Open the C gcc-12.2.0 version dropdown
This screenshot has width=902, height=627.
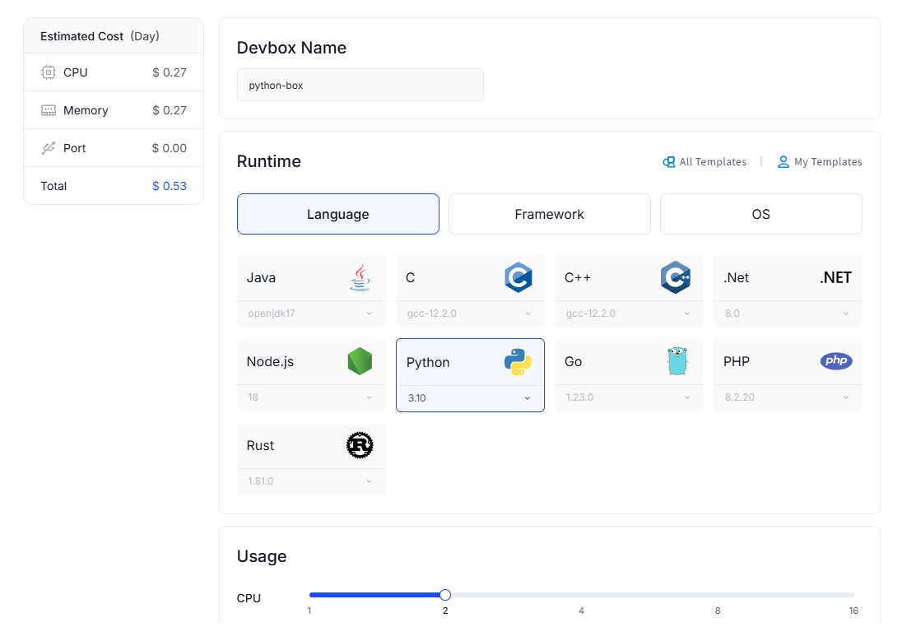[x=470, y=313]
